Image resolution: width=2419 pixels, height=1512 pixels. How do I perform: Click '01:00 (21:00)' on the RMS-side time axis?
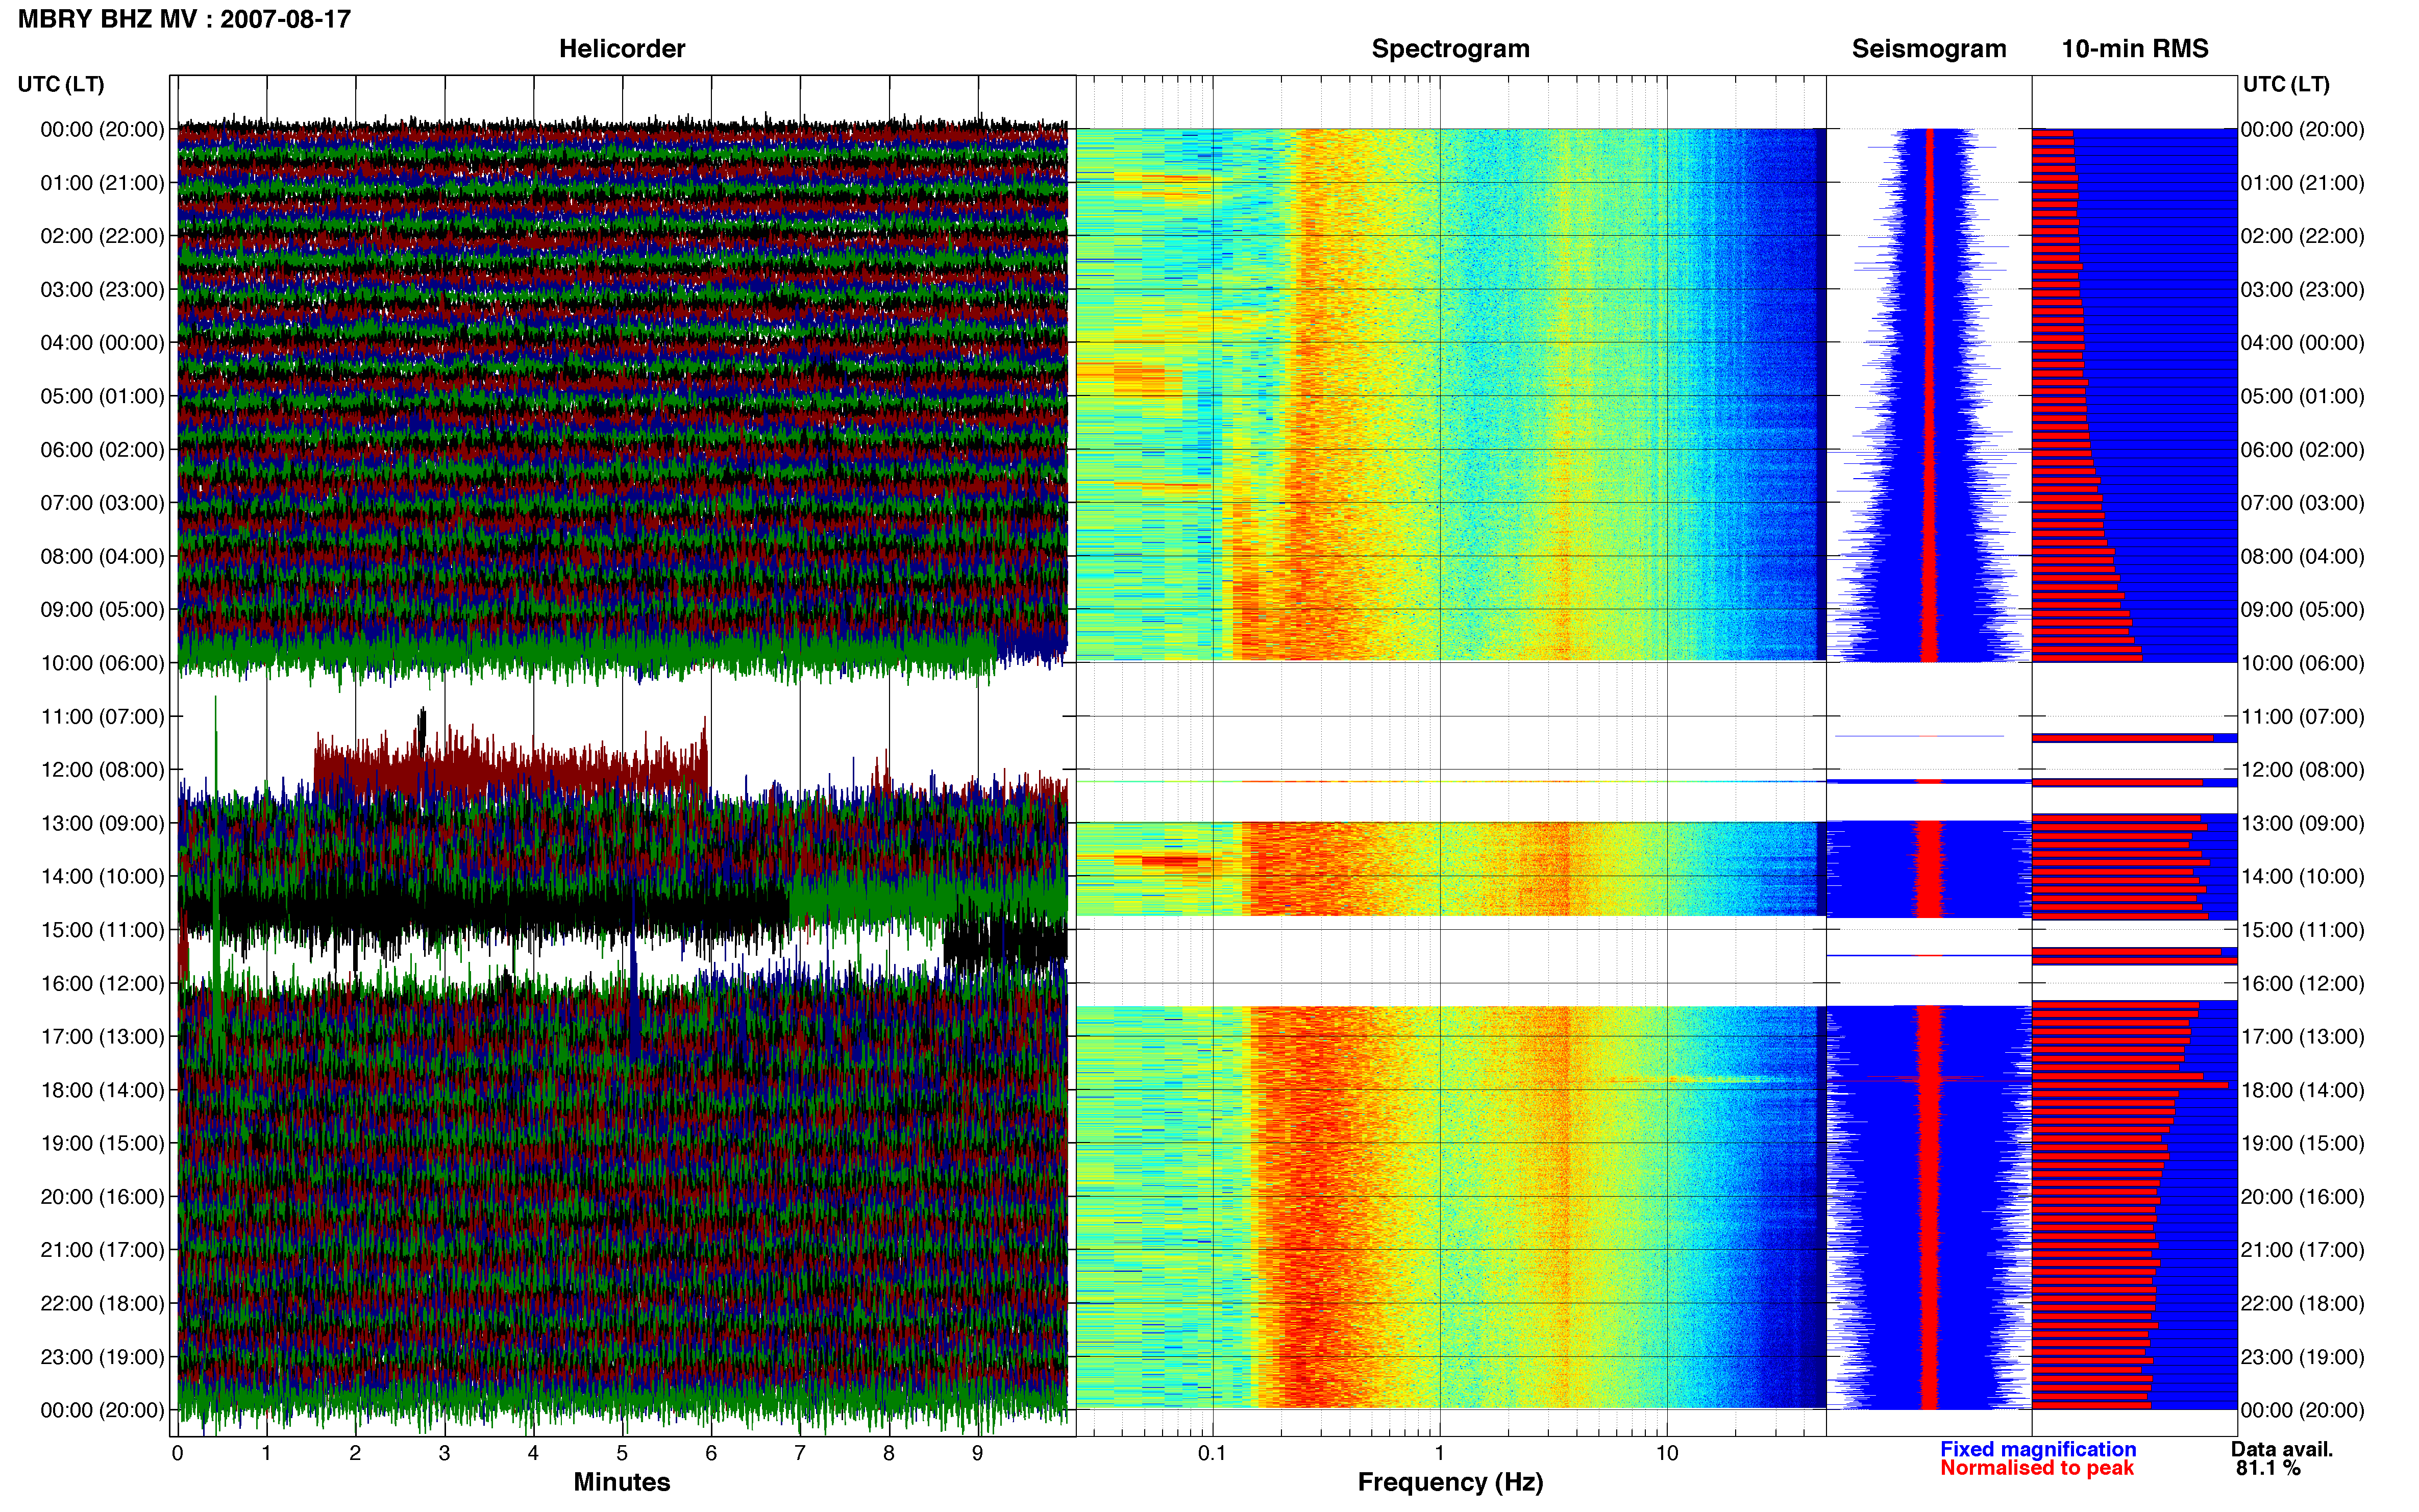[2302, 183]
